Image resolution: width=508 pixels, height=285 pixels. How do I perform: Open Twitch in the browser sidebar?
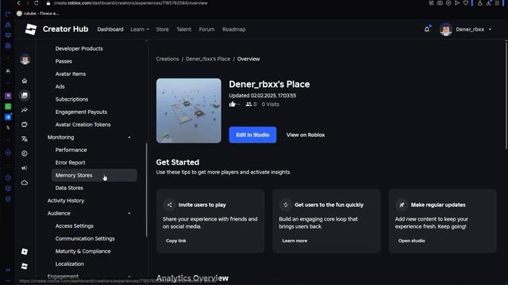(8, 96)
